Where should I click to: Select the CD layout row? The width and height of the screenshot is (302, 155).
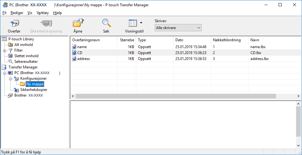tap(185, 52)
